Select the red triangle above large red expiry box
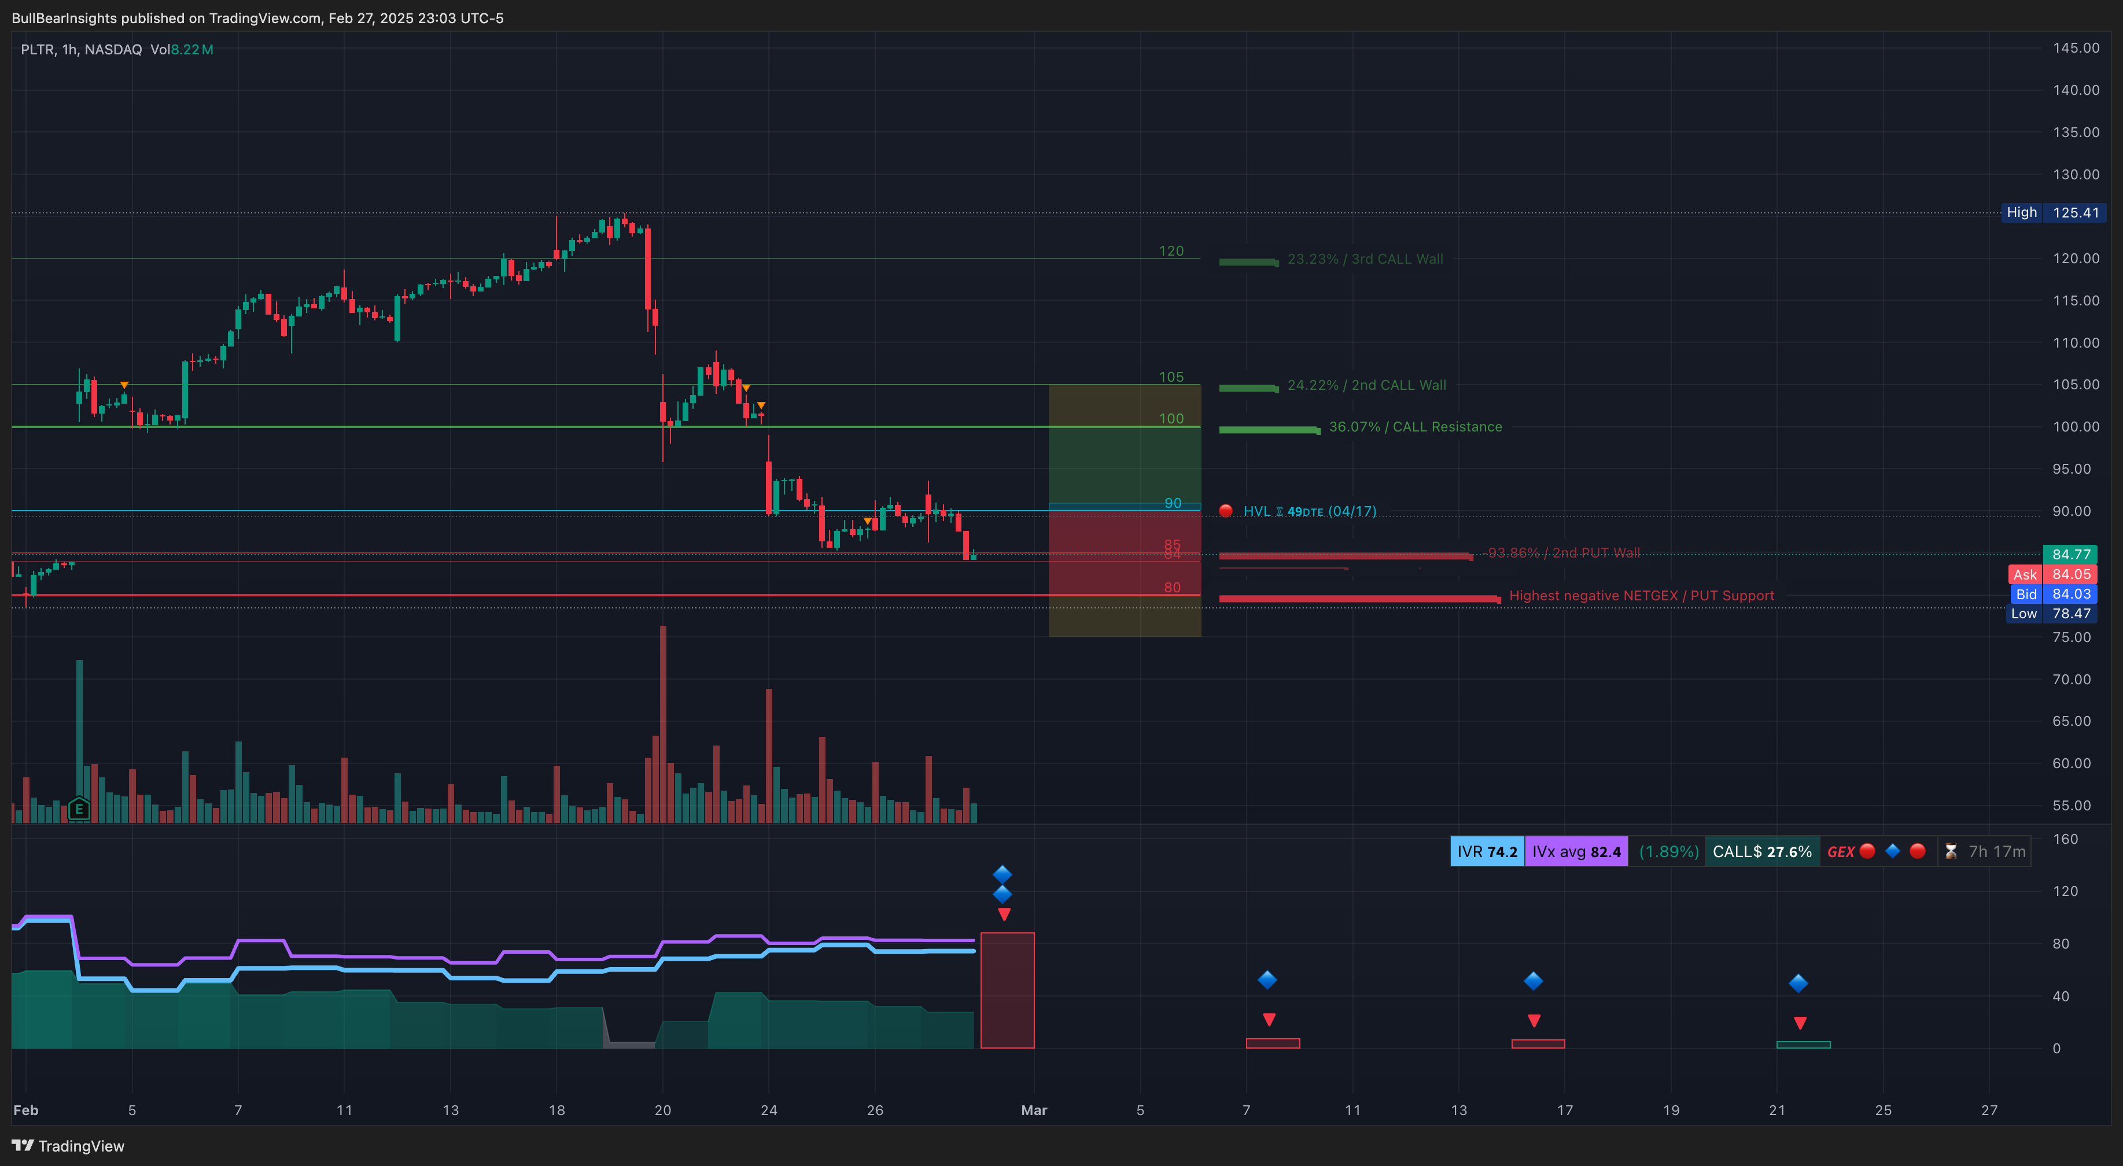 click(x=1004, y=914)
